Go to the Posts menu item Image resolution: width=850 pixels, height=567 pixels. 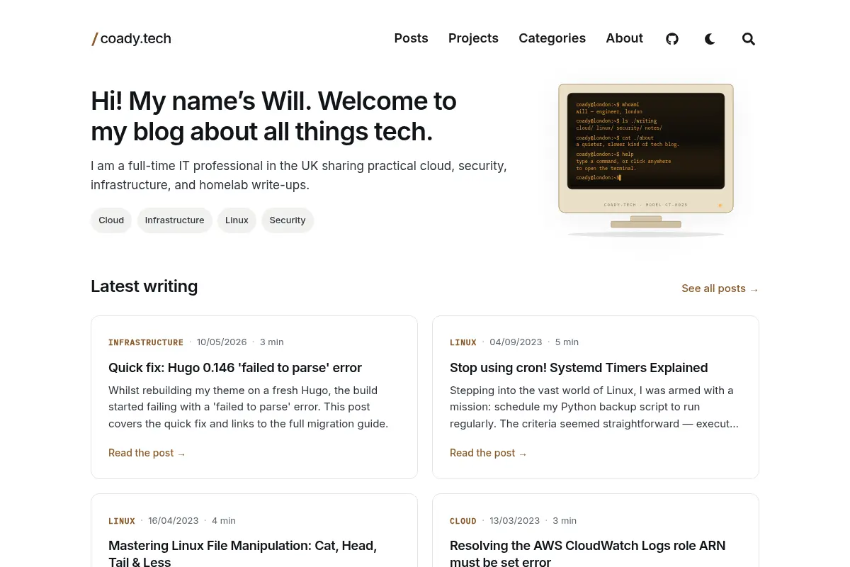tap(411, 38)
